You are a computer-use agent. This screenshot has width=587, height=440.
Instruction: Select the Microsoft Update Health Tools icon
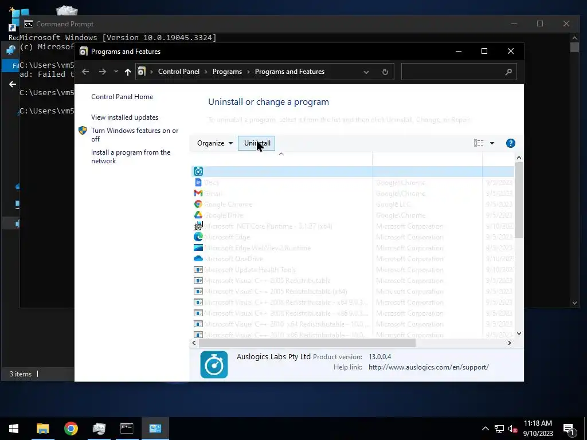[x=198, y=269]
